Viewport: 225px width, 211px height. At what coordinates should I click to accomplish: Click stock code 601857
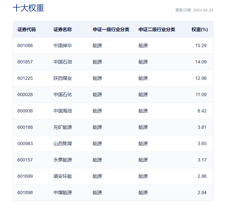[x=25, y=62]
